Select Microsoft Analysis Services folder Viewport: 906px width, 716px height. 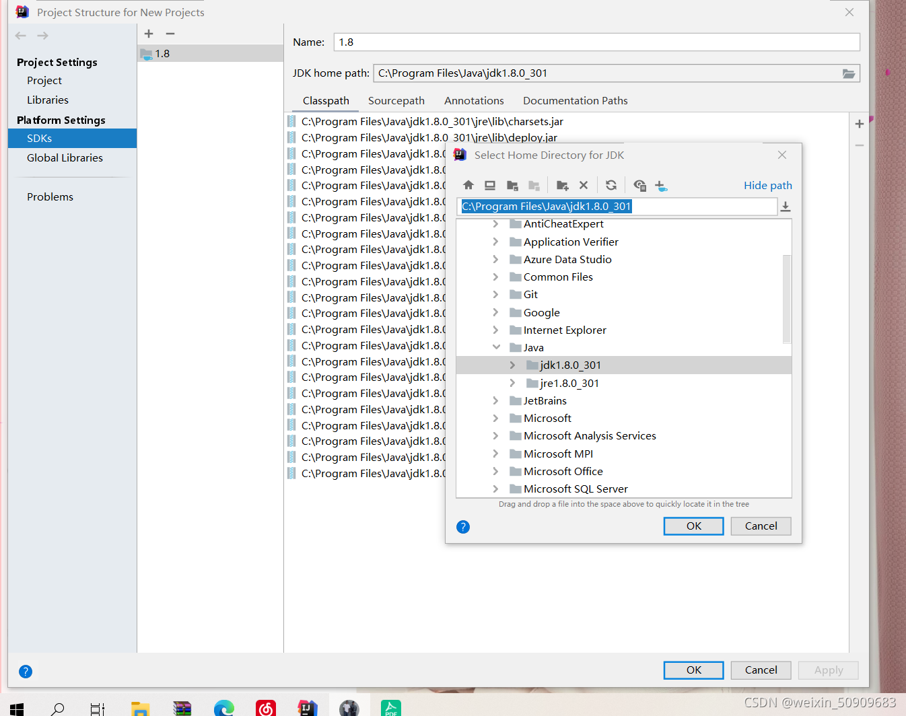coord(590,436)
